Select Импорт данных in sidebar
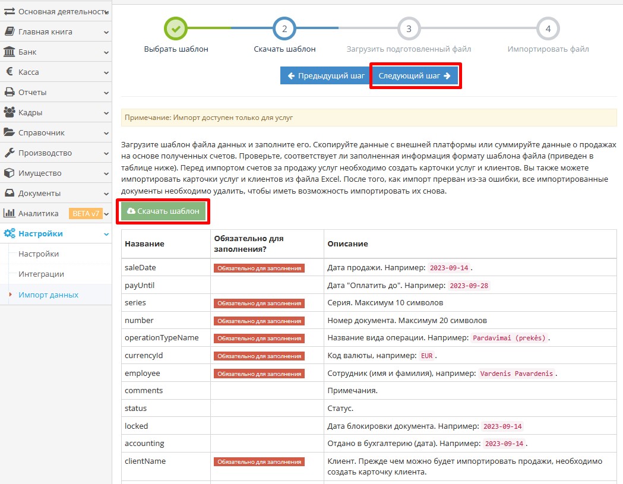Screen dimensions: 623x484 click(48, 295)
